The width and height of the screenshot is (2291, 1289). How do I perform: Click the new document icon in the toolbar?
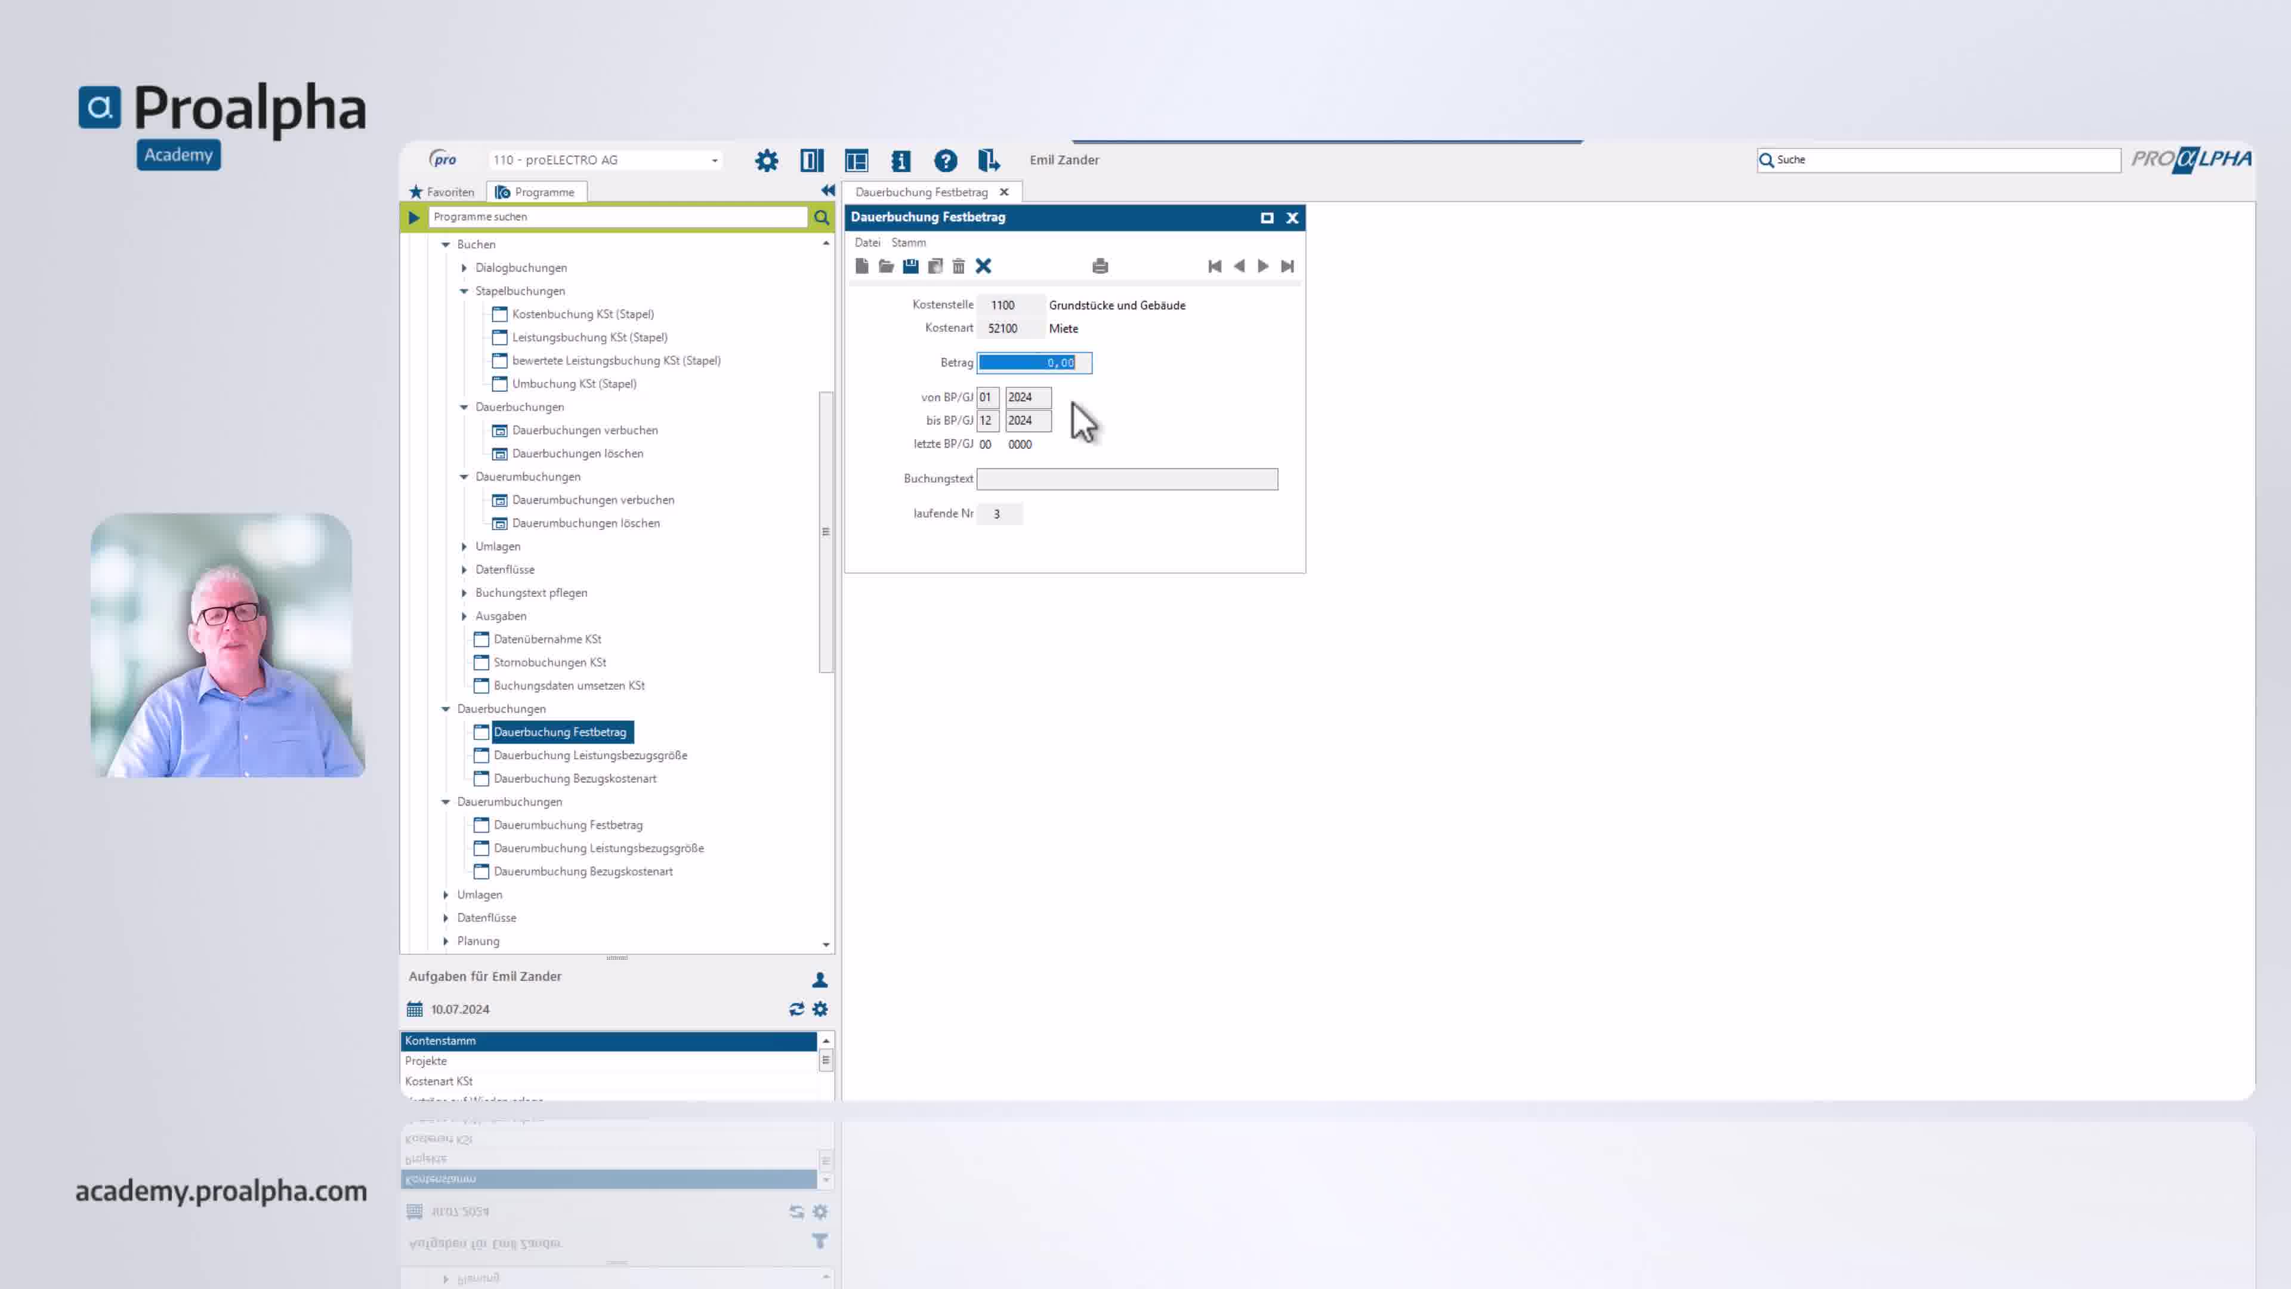[x=862, y=266]
